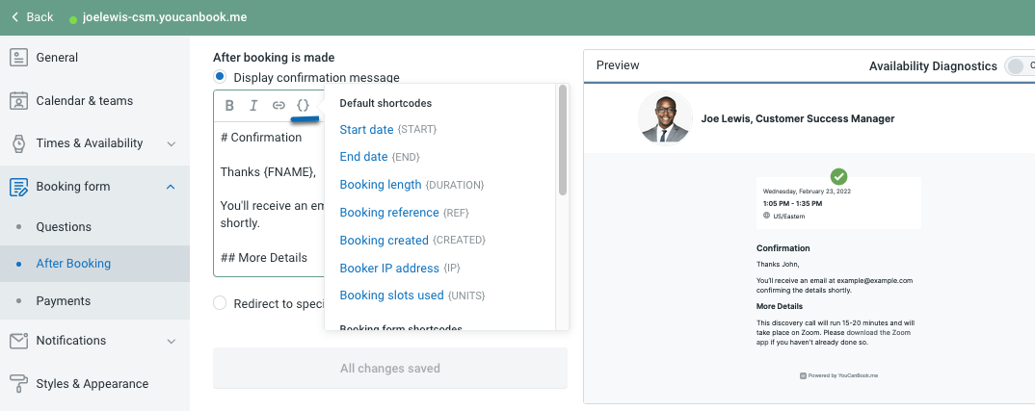Image resolution: width=1035 pixels, height=411 pixels.
Task: Click the Notifications envelope icon
Action: (18, 341)
